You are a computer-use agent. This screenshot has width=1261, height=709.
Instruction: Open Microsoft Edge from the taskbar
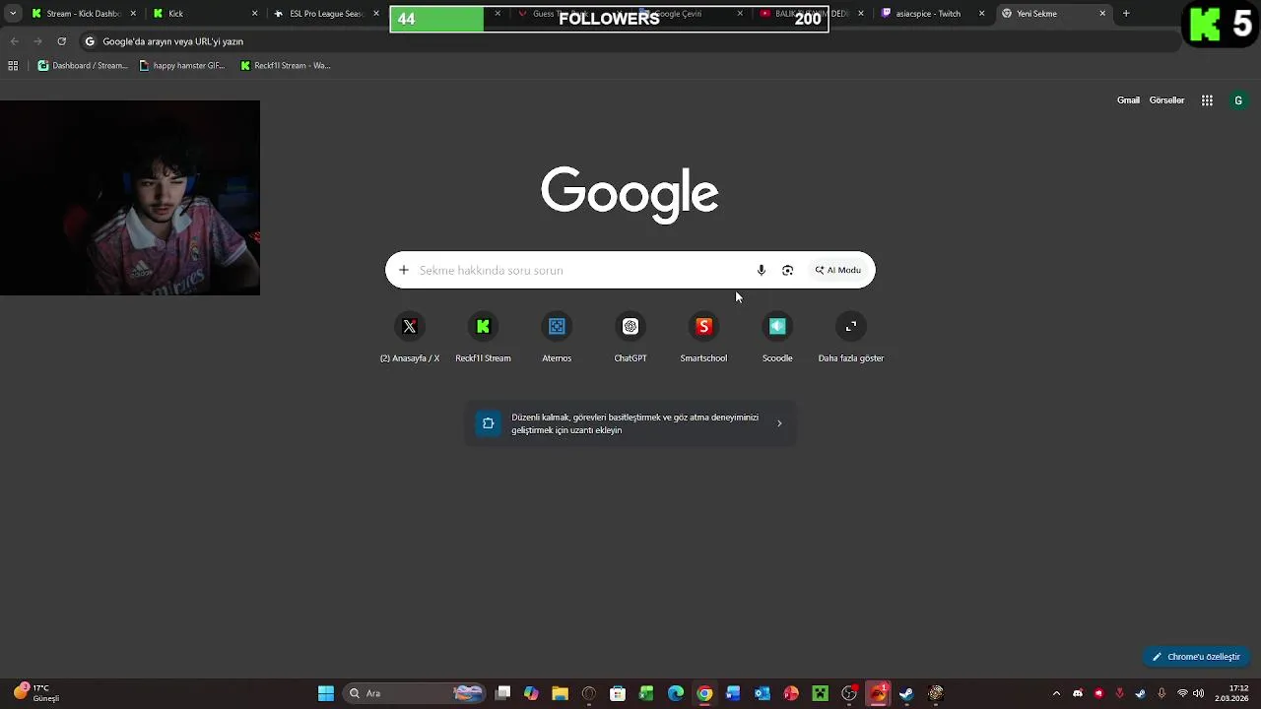pyautogui.click(x=676, y=693)
